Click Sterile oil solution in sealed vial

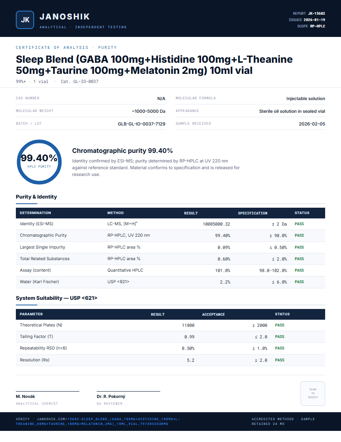(292, 111)
